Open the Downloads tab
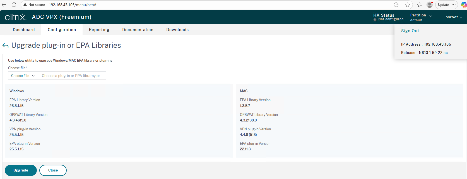Screen dimensions: 467x179 pyautogui.click(x=177, y=30)
